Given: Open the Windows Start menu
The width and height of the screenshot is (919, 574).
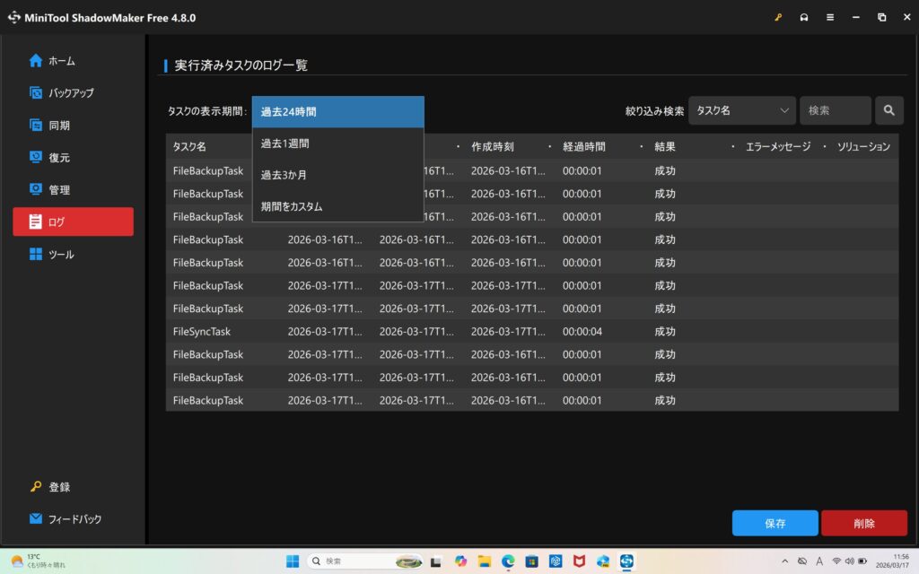Looking at the screenshot, I should [293, 561].
